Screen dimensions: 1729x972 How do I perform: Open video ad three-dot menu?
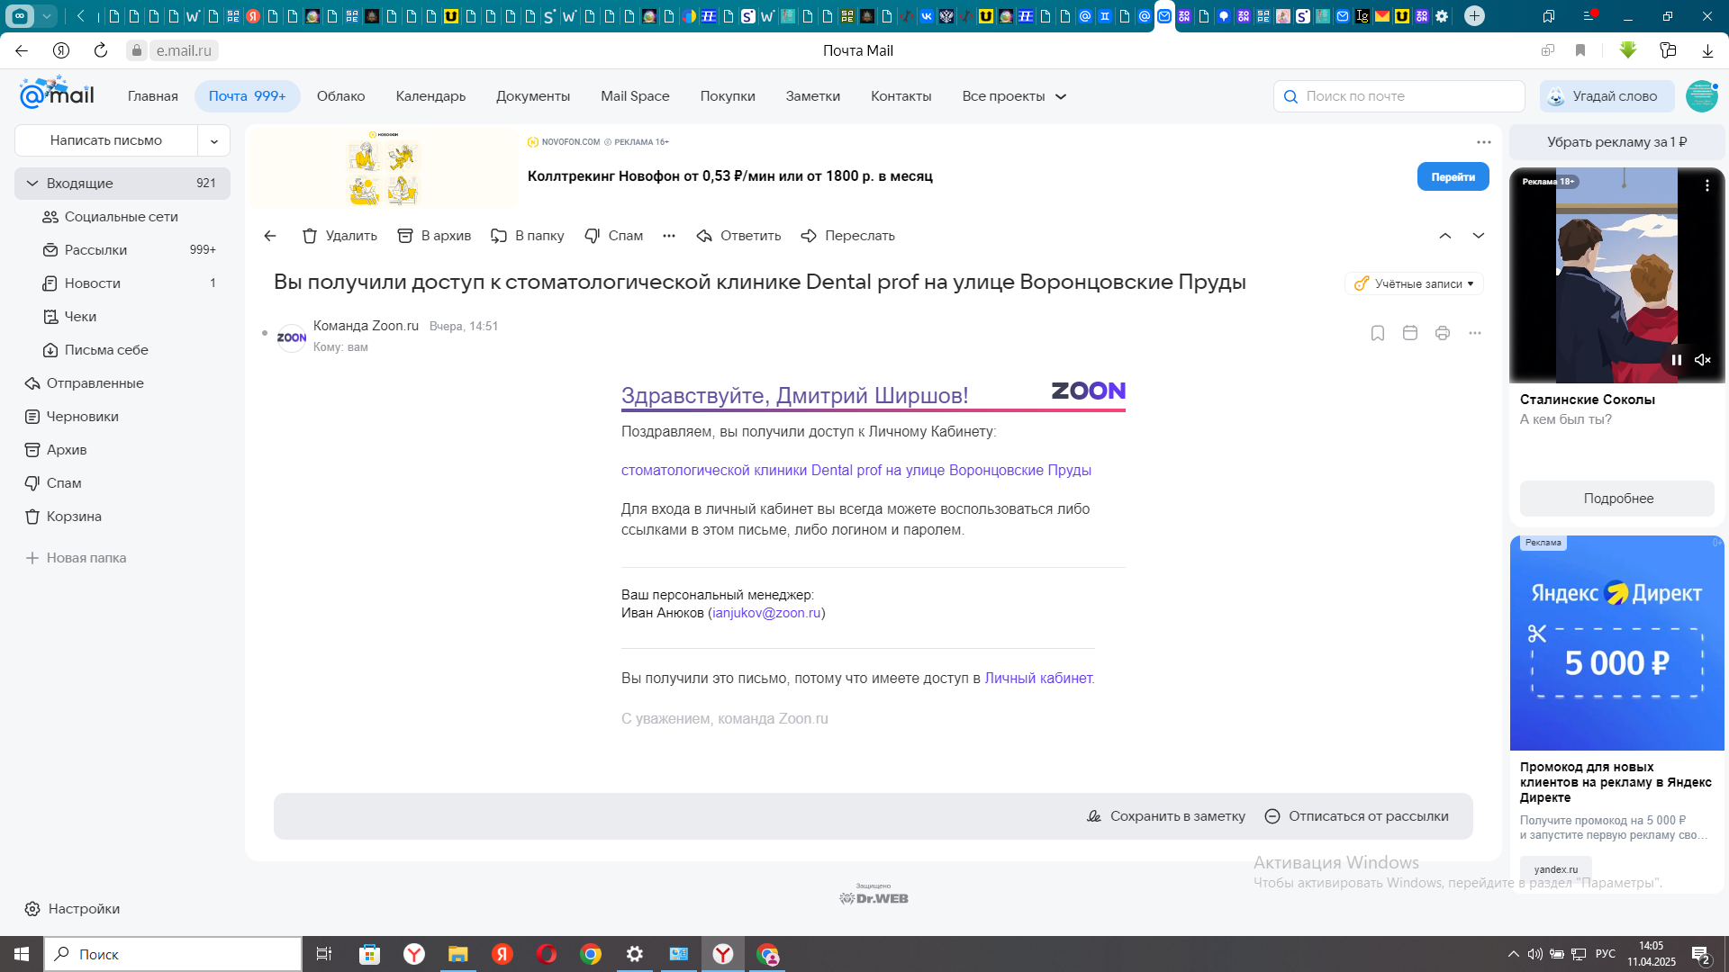tap(1707, 185)
